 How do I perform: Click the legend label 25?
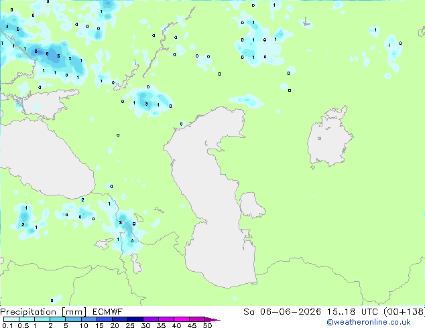click(x=130, y=325)
